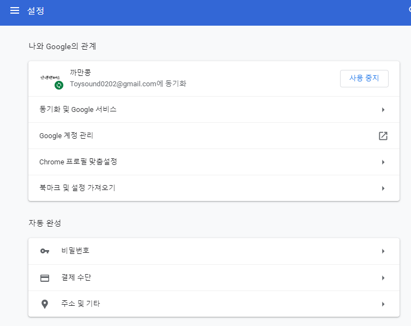Click the 자동 완성 section heading

click(45, 223)
